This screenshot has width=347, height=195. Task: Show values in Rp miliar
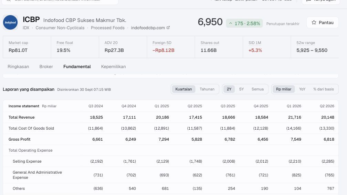[284, 89]
